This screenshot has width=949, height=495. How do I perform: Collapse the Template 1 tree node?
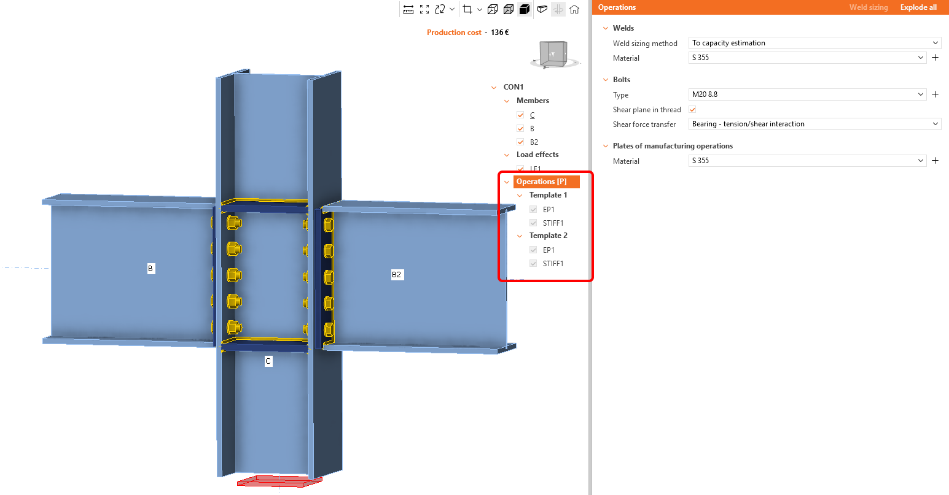[520, 196]
